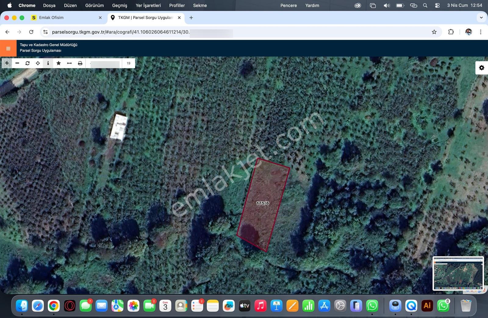Open the Pencere menu

tap(289, 5)
